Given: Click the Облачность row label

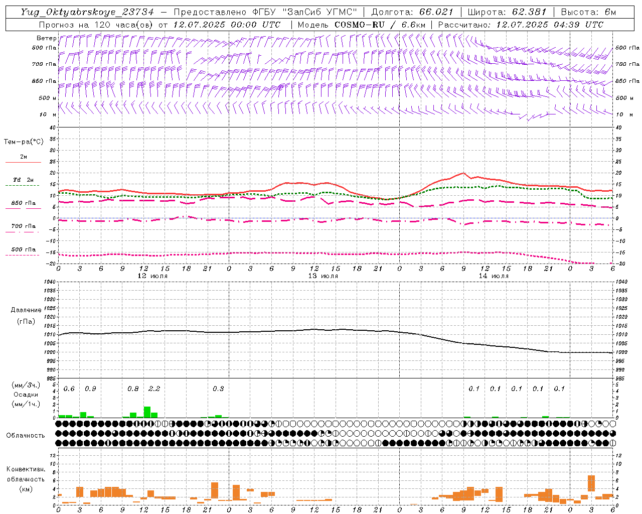Looking at the screenshot, I should click(25, 436).
